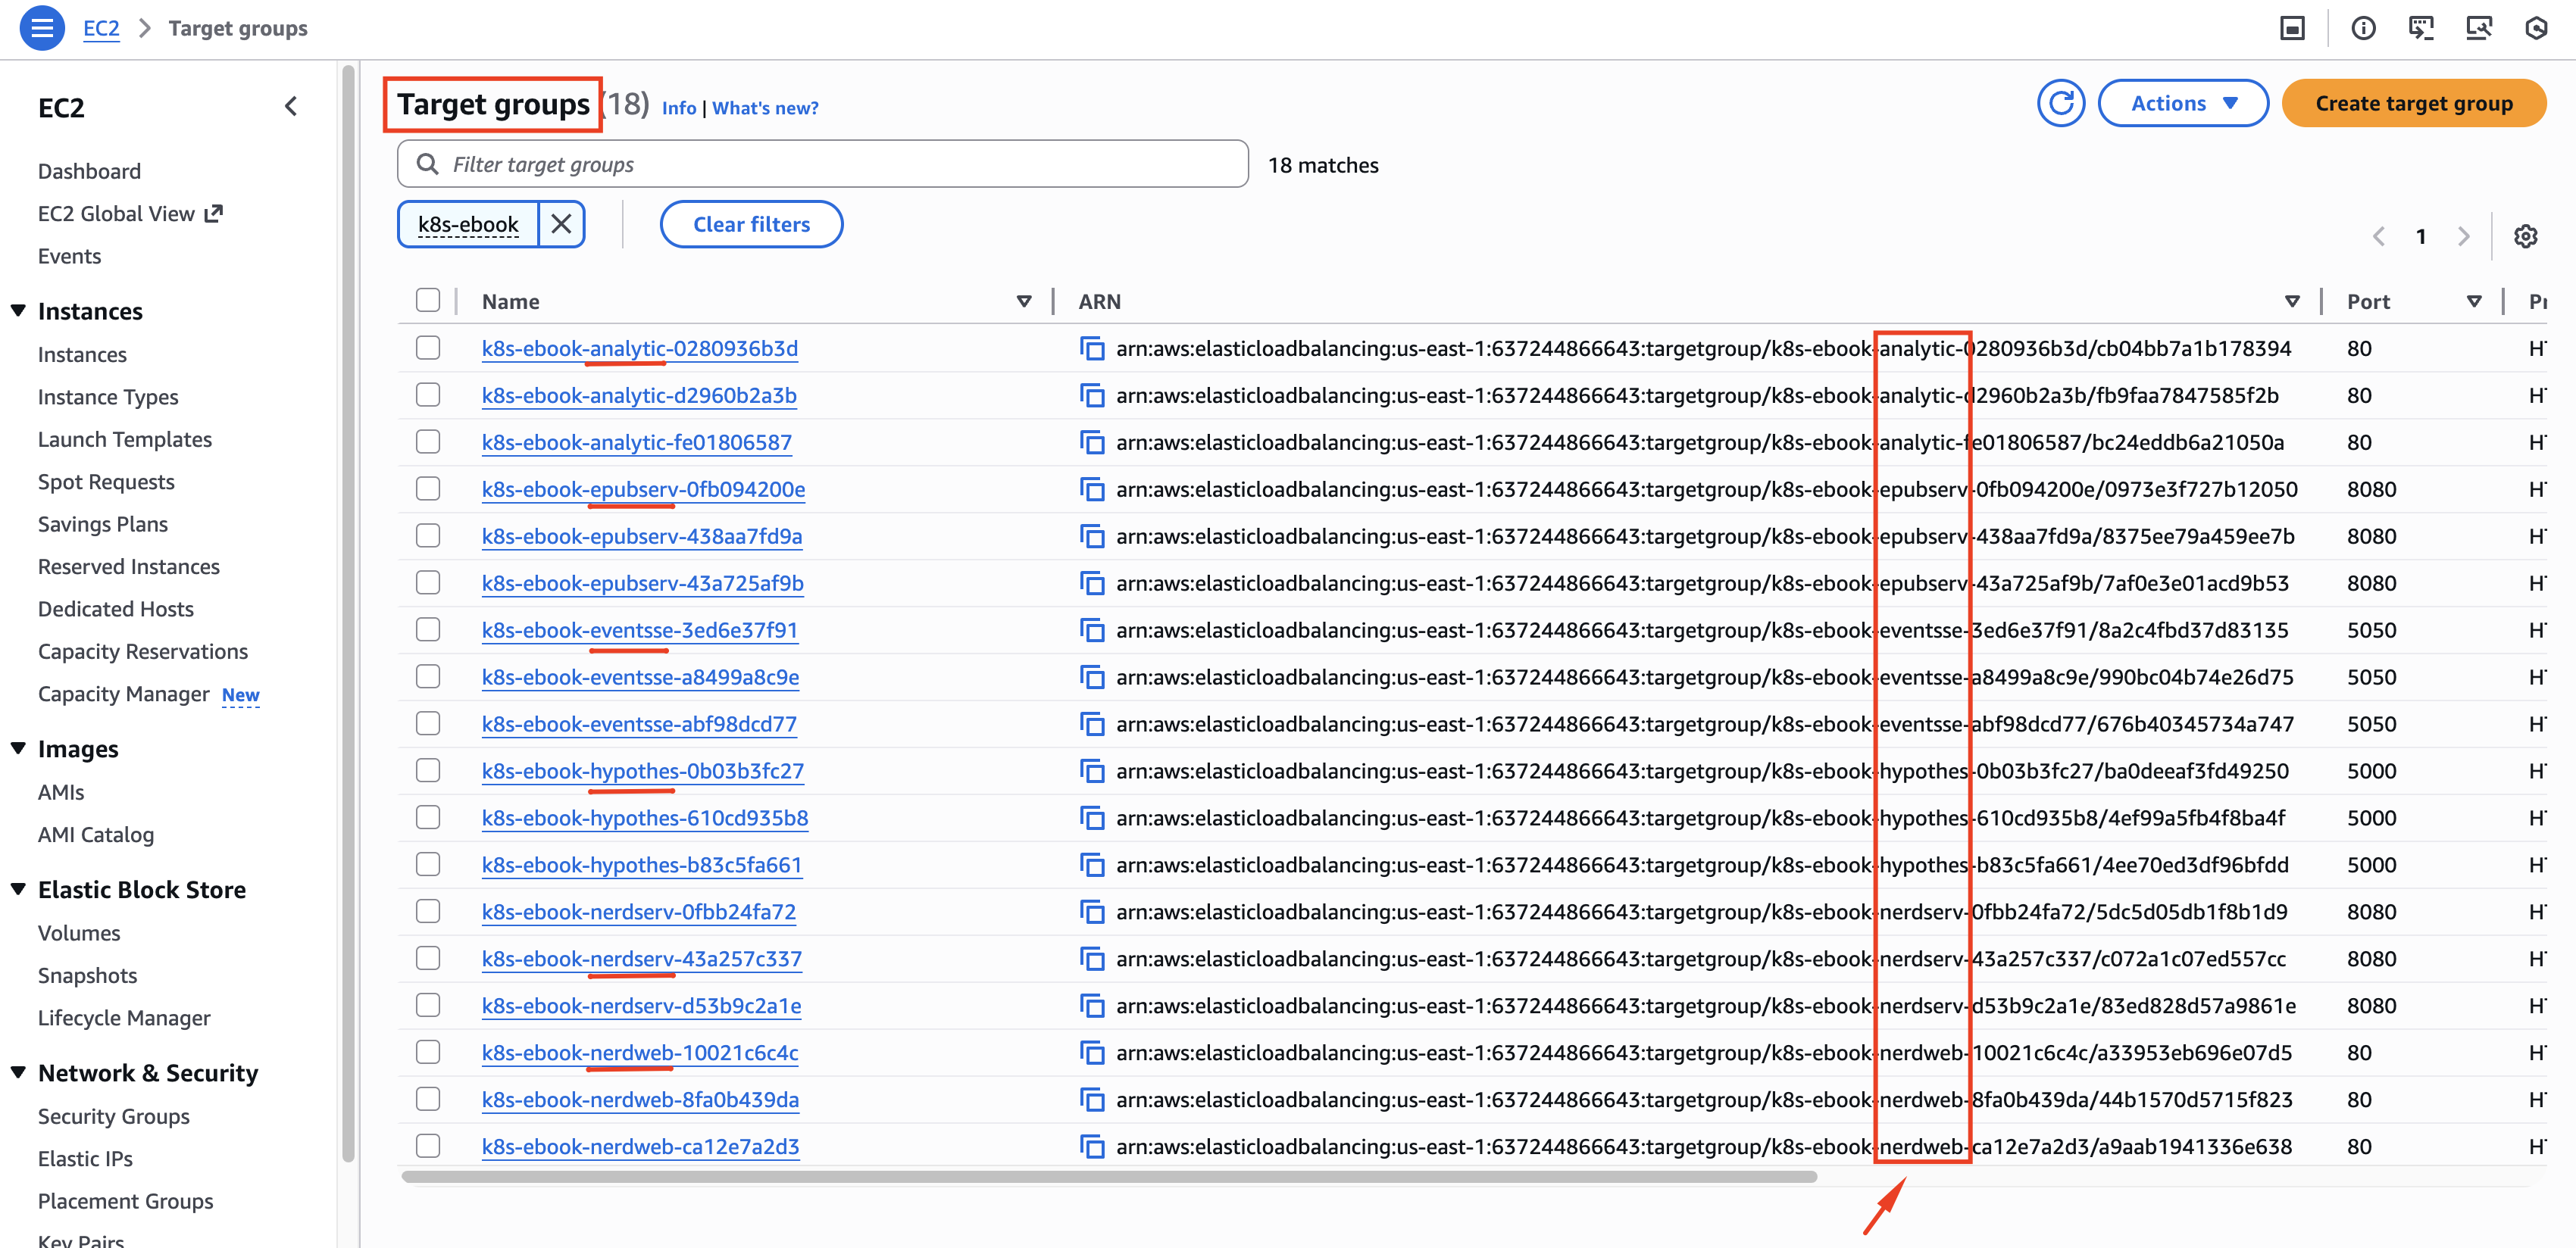Open Volumes in sidebar
This screenshot has height=1248, width=2576.
coord(79,933)
